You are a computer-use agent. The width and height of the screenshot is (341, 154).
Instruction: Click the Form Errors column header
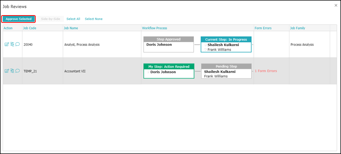(263, 28)
